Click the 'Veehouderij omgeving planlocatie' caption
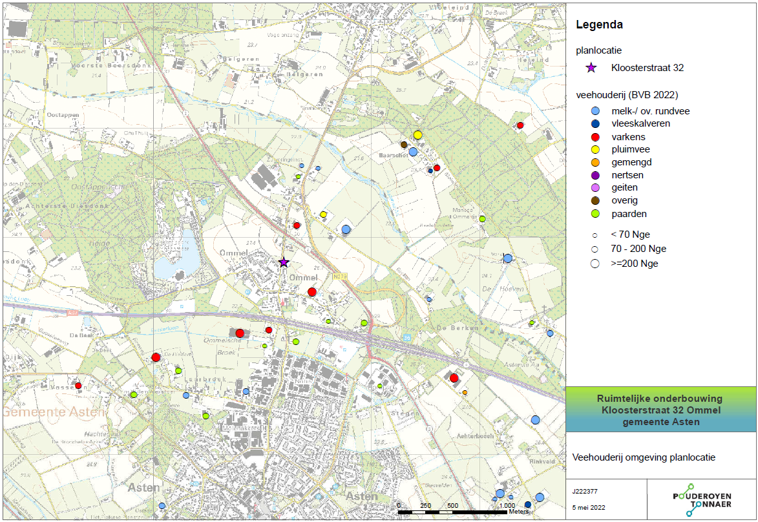Image resolution: width=758 pixels, height=522 pixels. click(x=644, y=457)
